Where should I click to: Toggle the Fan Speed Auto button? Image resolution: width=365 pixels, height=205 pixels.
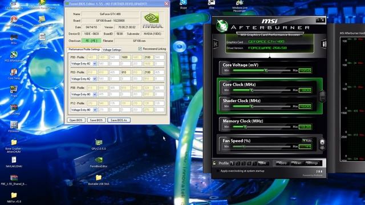coord(307,141)
